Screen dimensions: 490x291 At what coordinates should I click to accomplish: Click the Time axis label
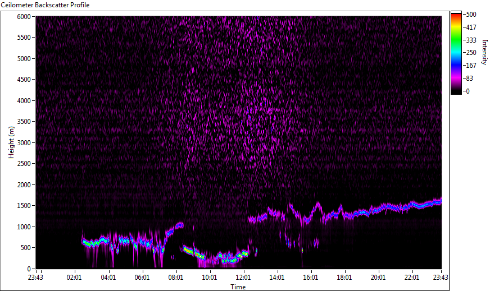tap(238, 287)
